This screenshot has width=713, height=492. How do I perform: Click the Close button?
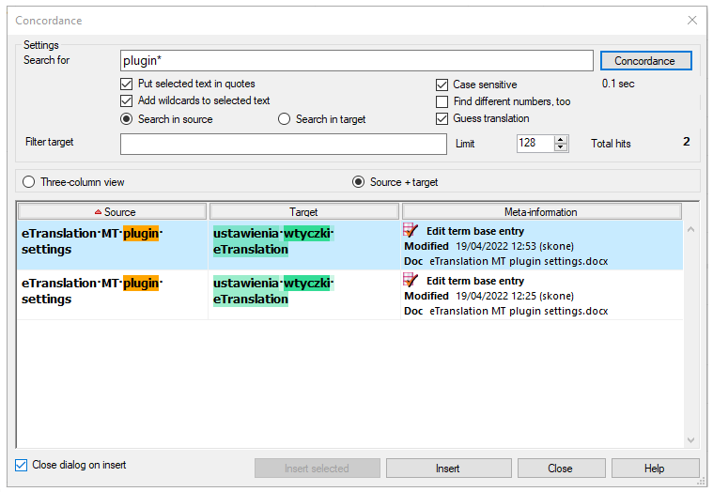point(561,469)
